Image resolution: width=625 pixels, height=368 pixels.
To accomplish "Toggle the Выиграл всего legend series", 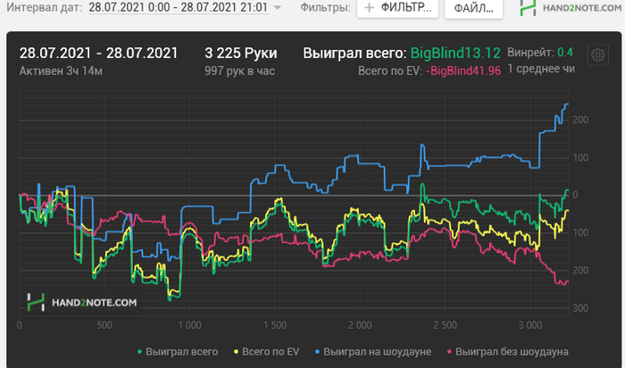I will [178, 352].
